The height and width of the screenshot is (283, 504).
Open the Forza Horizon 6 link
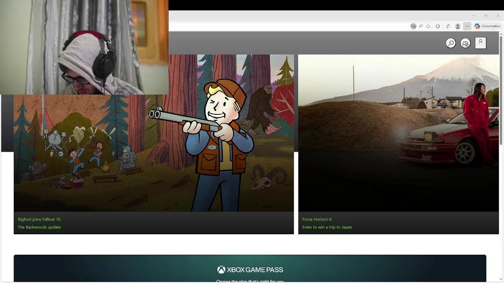[x=317, y=219]
